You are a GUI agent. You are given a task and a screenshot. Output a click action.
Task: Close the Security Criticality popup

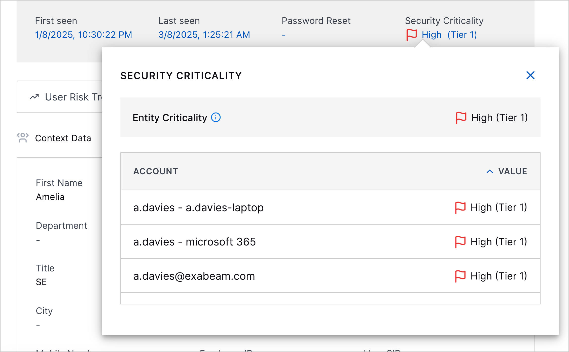point(530,75)
